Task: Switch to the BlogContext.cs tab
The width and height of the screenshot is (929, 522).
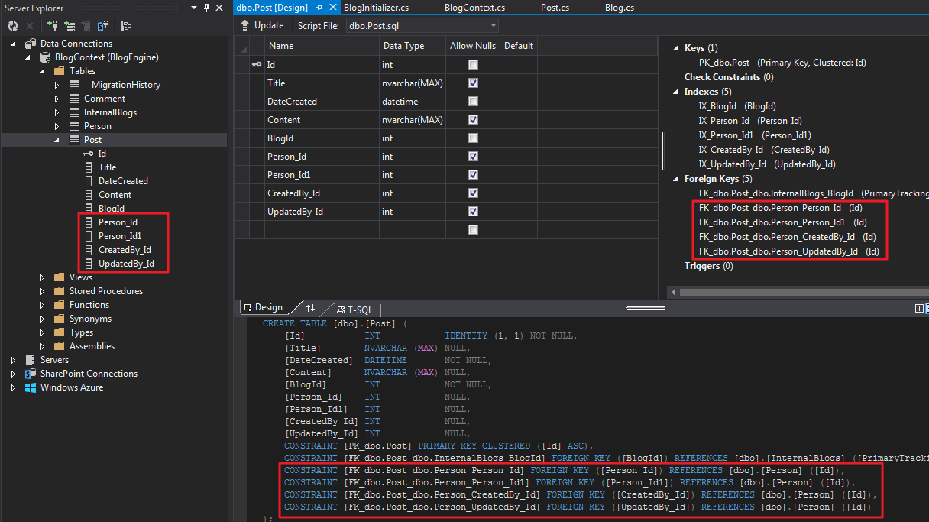Action: point(474,8)
